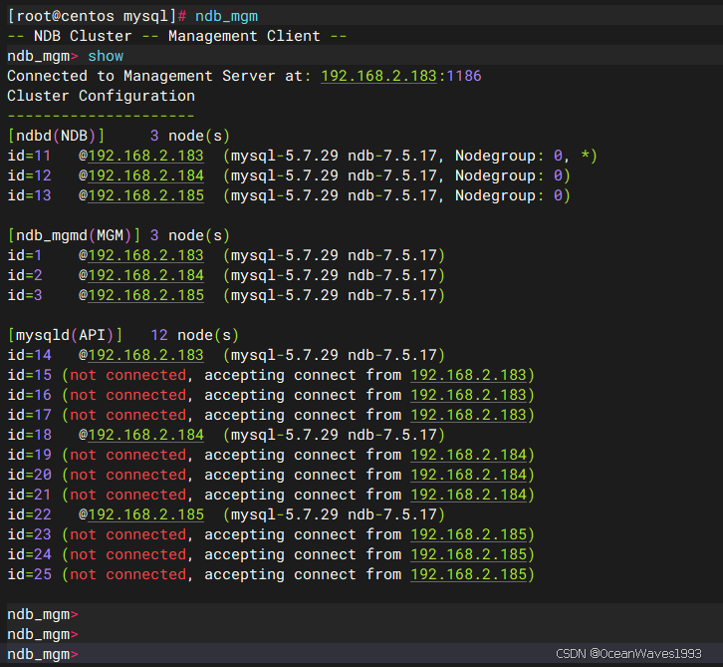Select the [ndb_mgmd(MGM)] section header
Image resolution: width=723 pixels, height=667 pixels.
point(74,235)
